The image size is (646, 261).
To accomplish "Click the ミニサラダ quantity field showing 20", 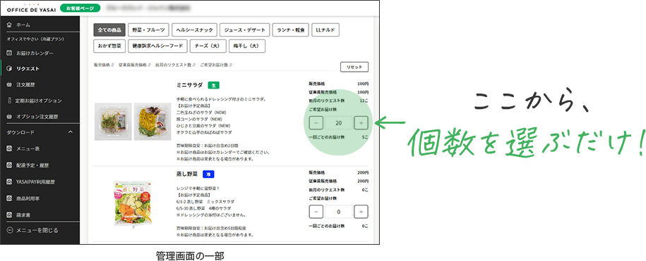I will pos(338,122).
